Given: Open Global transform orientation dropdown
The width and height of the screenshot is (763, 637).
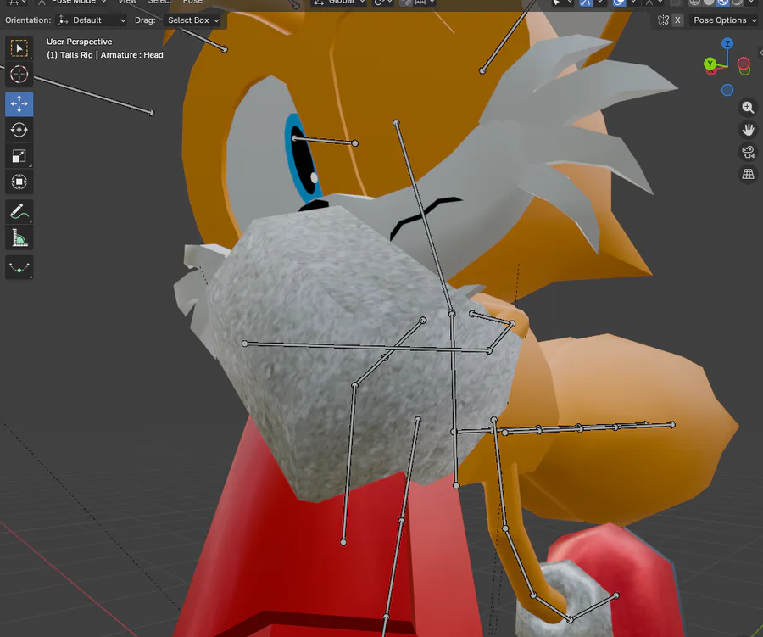Looking at the screenshot, I should 340,3.
